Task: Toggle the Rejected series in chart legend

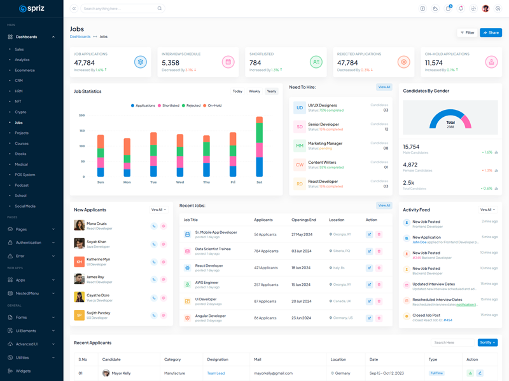Action: (x=192, y=105)
